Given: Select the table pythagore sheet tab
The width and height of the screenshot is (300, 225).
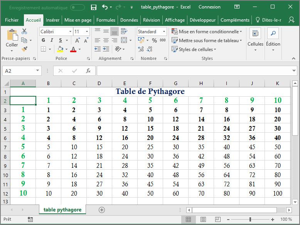Looking at the screenshot, I should point(62,210).
